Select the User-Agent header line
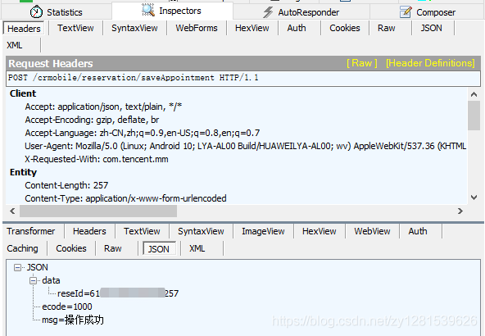 tap(245, 146)
